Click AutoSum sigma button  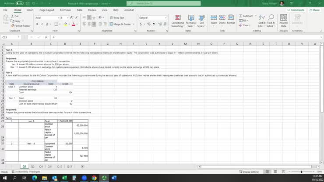click(x=246, y=16)
